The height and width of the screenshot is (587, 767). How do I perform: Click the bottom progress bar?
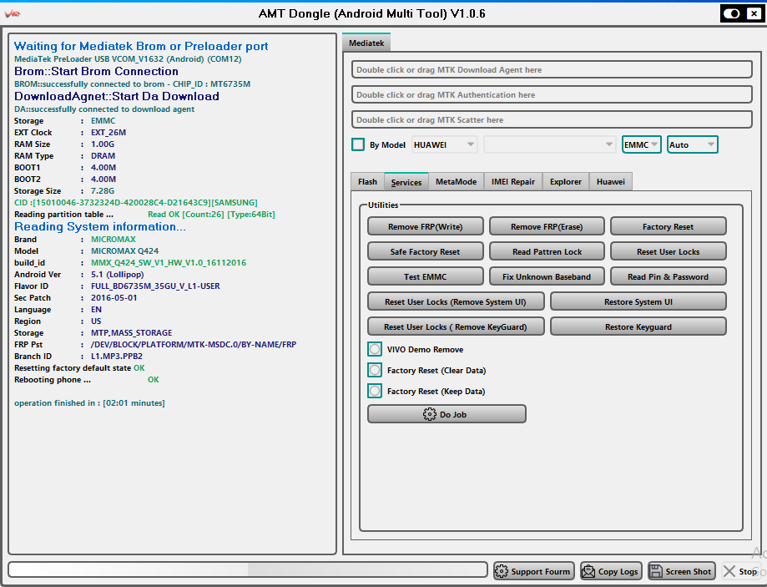pos(248,569)
